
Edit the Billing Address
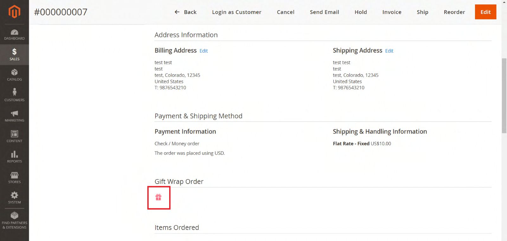click(203, 51)
